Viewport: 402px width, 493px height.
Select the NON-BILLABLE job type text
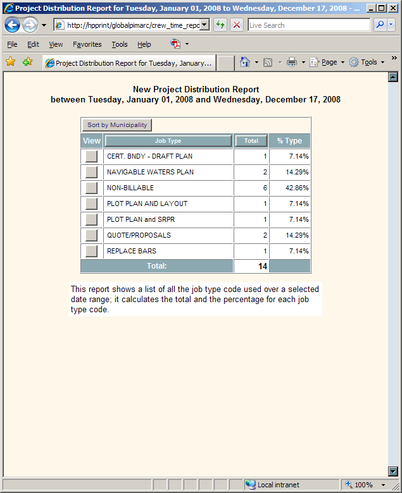click(130, 188)
